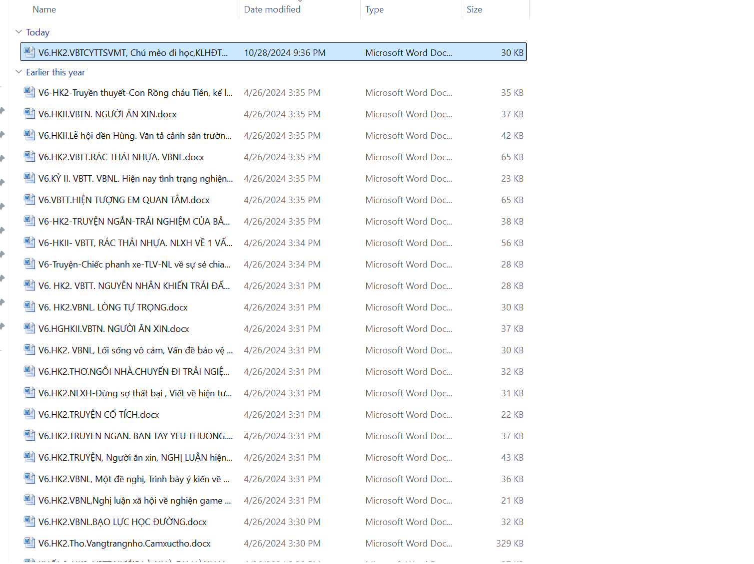Viewport: 754px width, 564px height.
Task: Click Word icon of V6.HK2.TRUYỆN, Người ăn xin, NGHỊ LUẬN
Action: 29,457
